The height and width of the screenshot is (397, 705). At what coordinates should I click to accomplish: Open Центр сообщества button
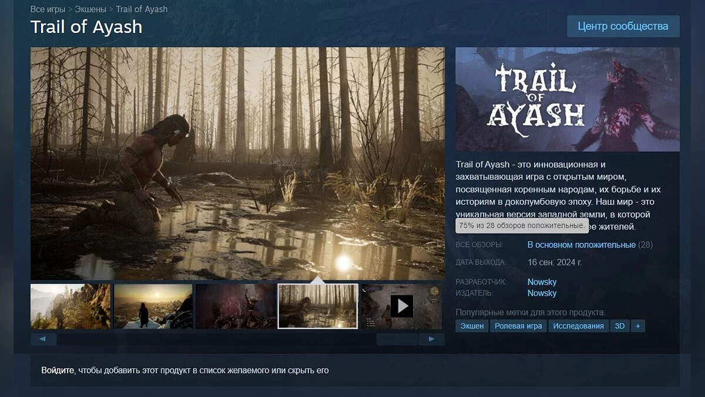pos(623,26)
